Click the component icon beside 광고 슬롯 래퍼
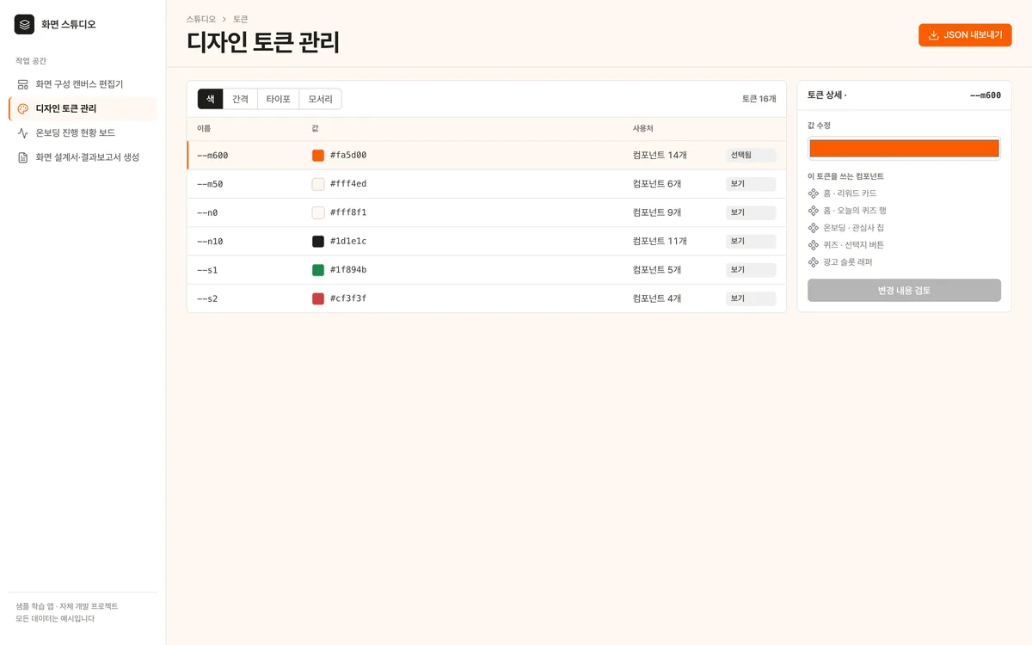The image size is (1032, 645). pos(814,262)
